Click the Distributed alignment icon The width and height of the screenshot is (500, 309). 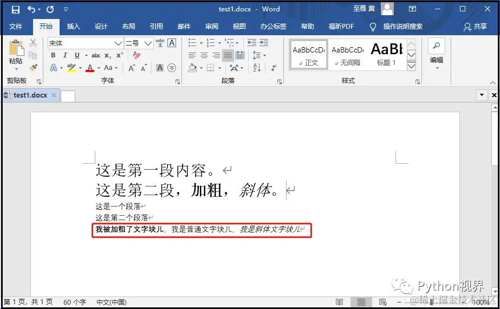pyautogui.click(x=240, y=55)
